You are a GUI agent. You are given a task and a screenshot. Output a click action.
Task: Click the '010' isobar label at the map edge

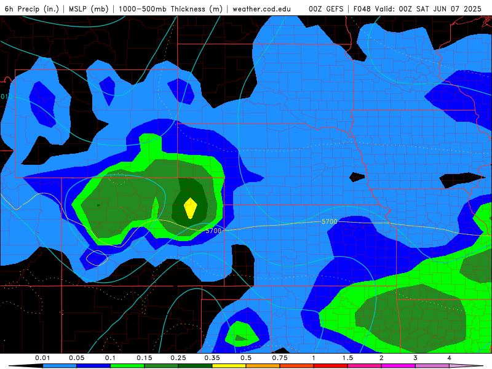point(6,97)
